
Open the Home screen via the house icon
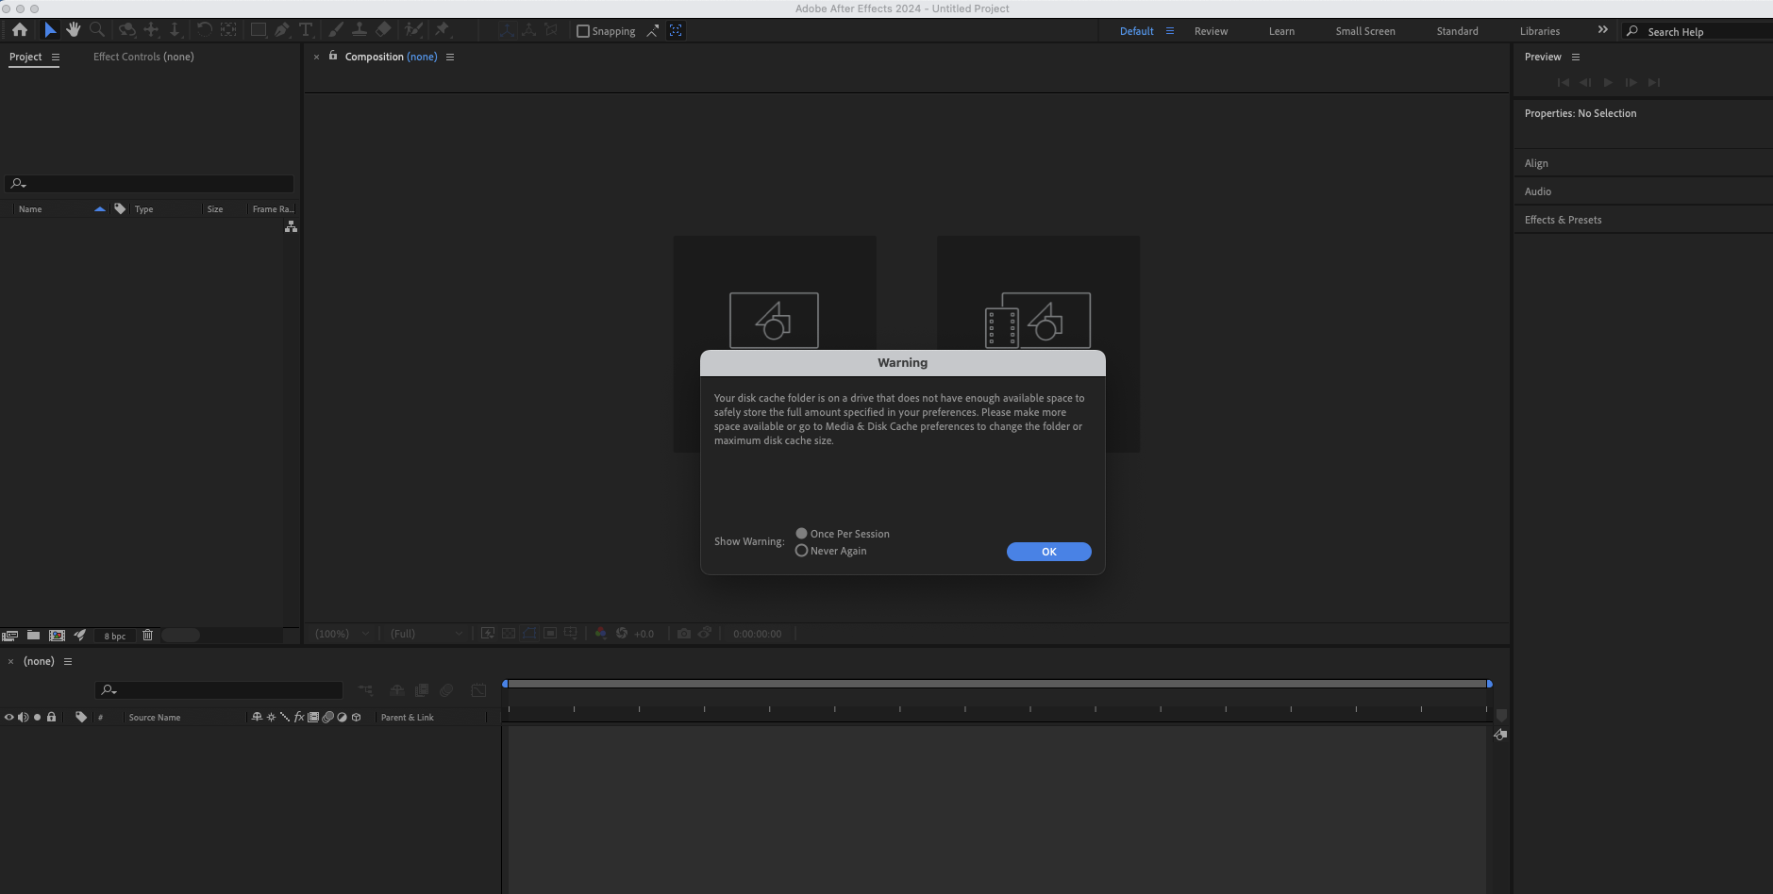[x=19, y=29]
